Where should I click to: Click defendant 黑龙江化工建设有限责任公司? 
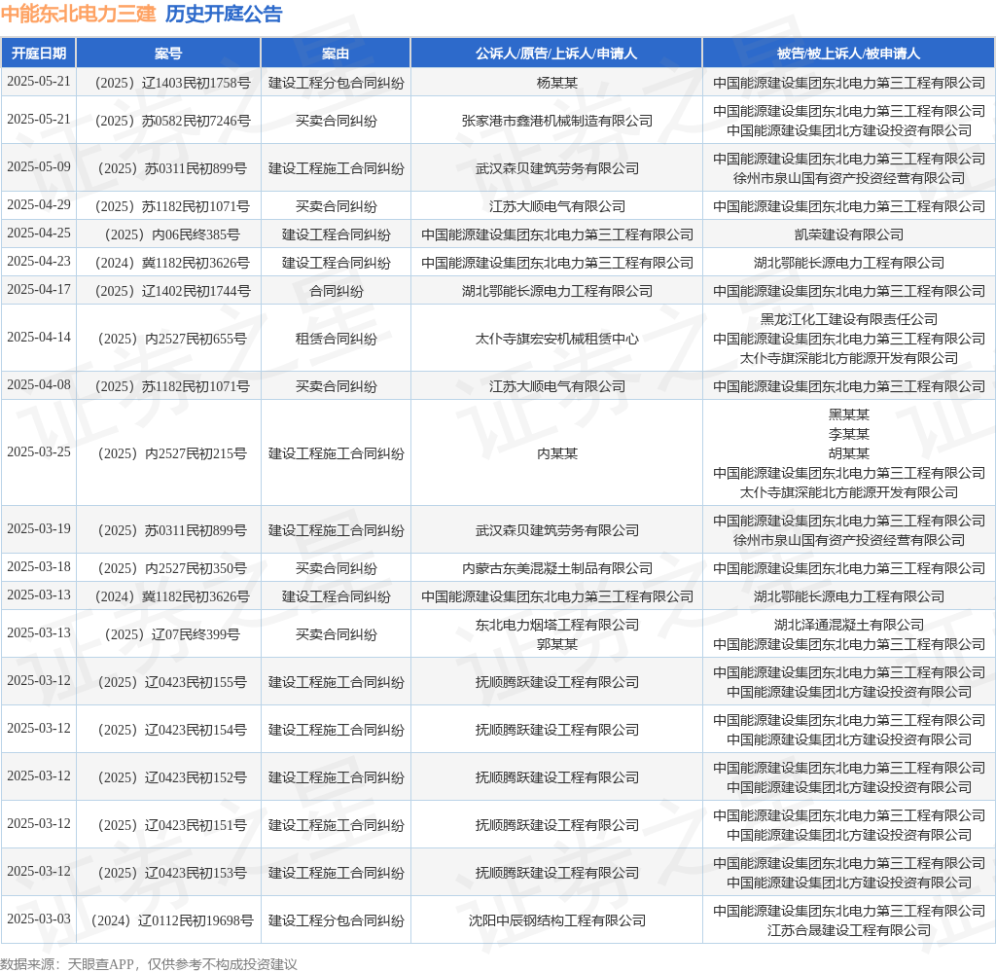pyautogui.click(x=848, y=319)
